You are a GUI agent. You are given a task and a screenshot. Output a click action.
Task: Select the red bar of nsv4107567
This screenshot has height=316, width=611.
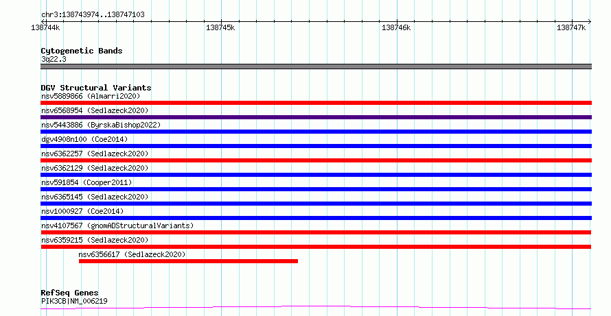tap(316, 232)
